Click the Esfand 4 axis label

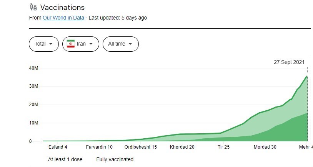click(x=58, y=147)
